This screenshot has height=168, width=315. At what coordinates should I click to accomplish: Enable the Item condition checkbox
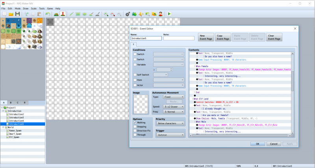click(x=135, y=80)
